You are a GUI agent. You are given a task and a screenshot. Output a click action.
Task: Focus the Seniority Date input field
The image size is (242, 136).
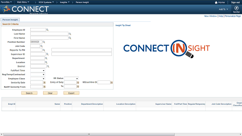tap(37, 82)
